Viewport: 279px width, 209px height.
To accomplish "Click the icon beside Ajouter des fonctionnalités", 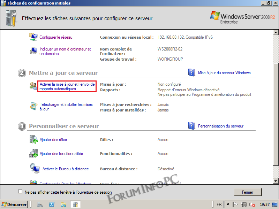I will [33, 153].
